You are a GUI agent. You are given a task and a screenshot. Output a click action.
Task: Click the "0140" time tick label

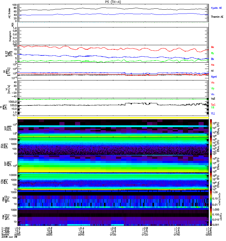pyautogui.click(x=177, y=235)
